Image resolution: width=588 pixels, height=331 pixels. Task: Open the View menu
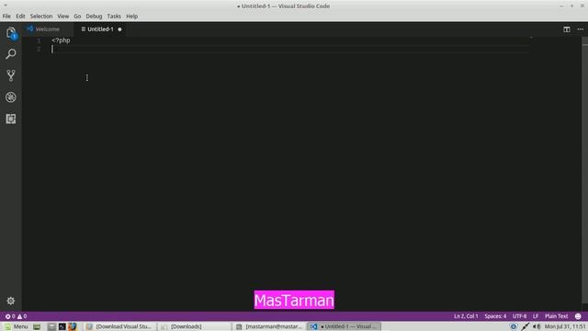(x=63, y=17)
